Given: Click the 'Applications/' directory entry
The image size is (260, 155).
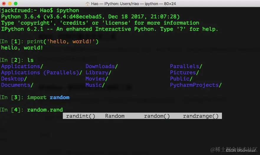Looking at the screenshot, I should pyautogui.click(x=22, y=66).
